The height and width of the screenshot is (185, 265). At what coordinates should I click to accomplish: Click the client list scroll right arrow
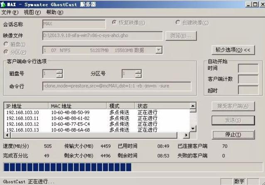pos(186,135)
